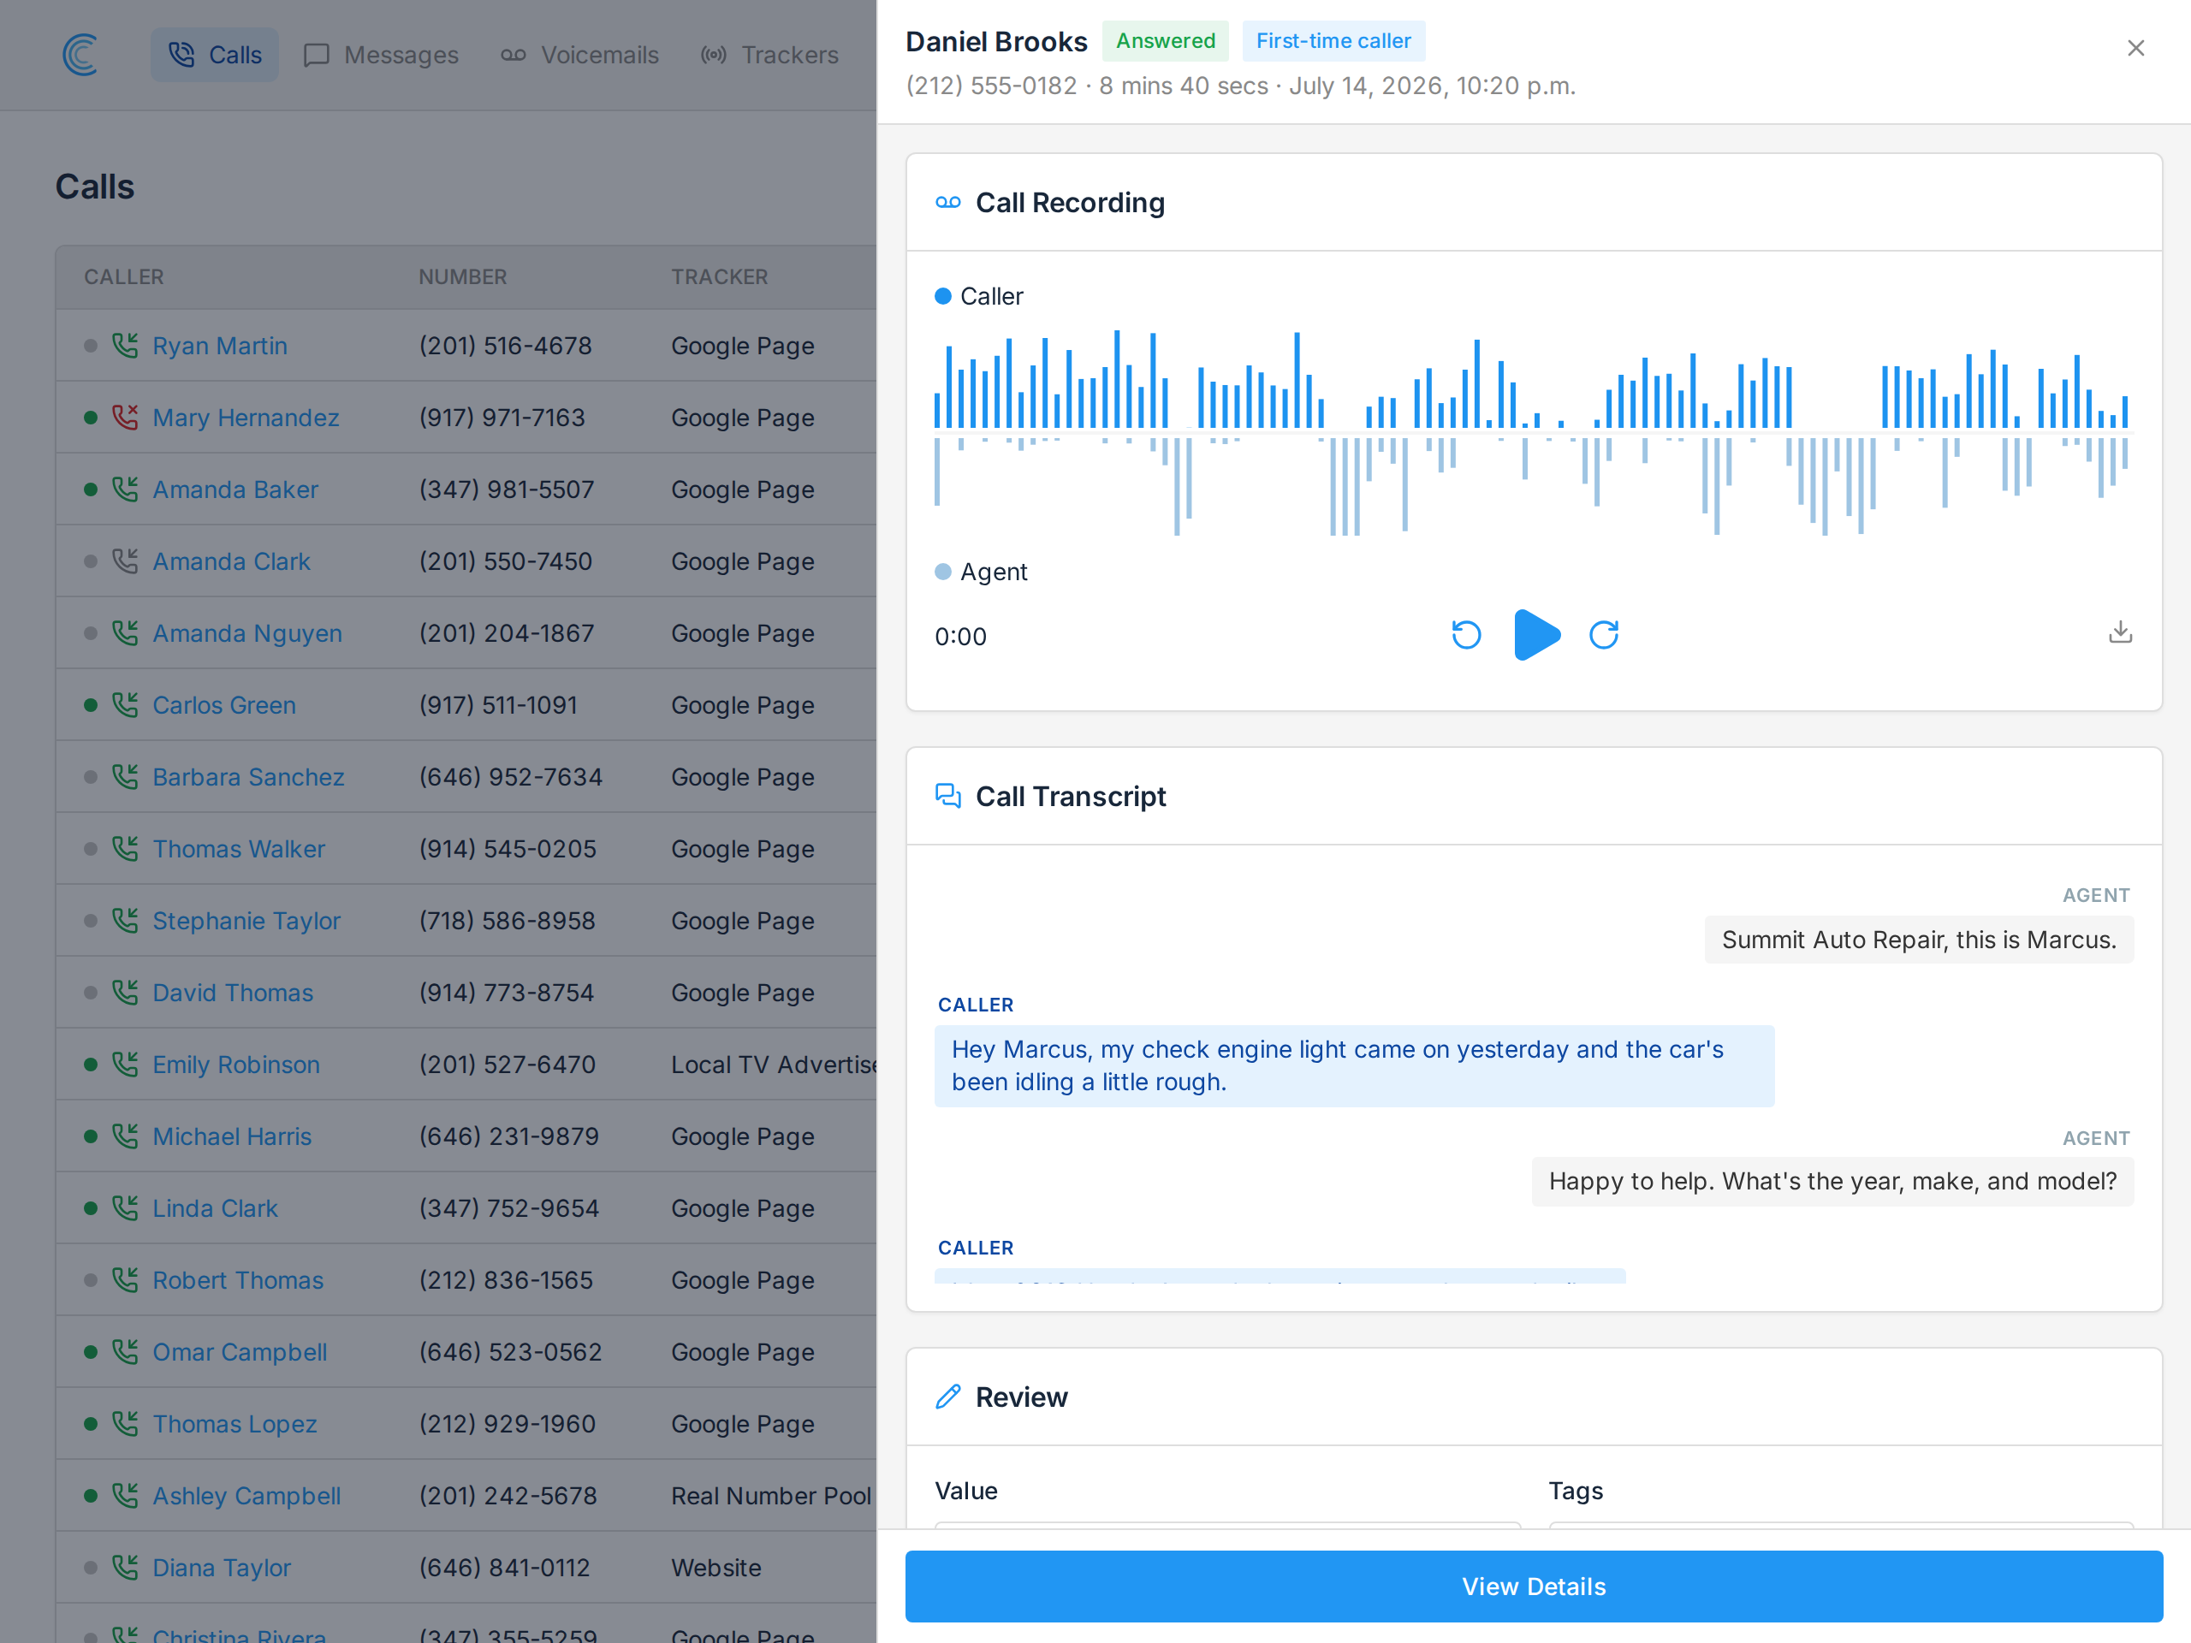Open Amanda Clark's call

tap(231, 561)
